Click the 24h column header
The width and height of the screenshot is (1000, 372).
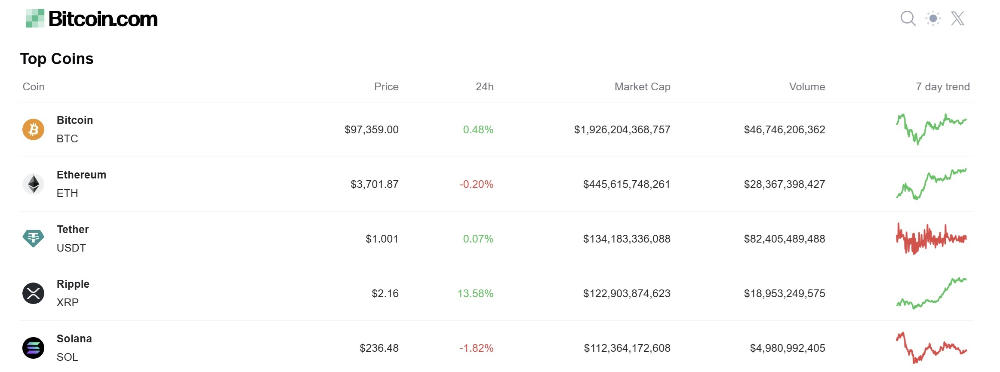(484, 87)
